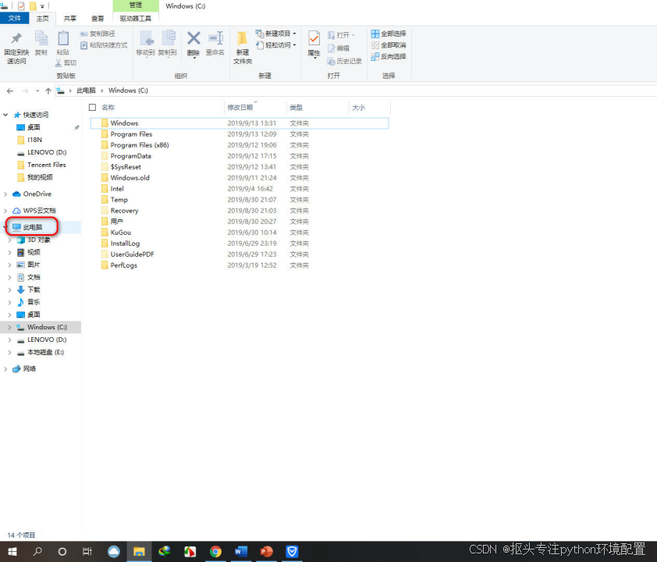Click the Pin to Quick Access icon
Viewport: 657px width, 562px height.
point(16,47)
